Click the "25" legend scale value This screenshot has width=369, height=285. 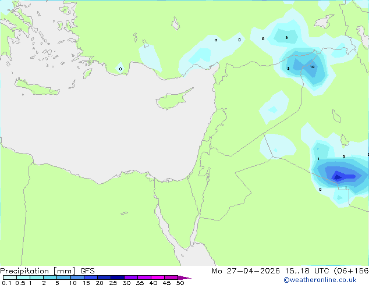pyautogui.click(x=113, y=283)
